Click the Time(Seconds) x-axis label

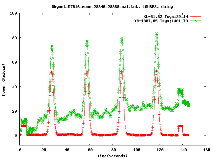pos(112,156)
